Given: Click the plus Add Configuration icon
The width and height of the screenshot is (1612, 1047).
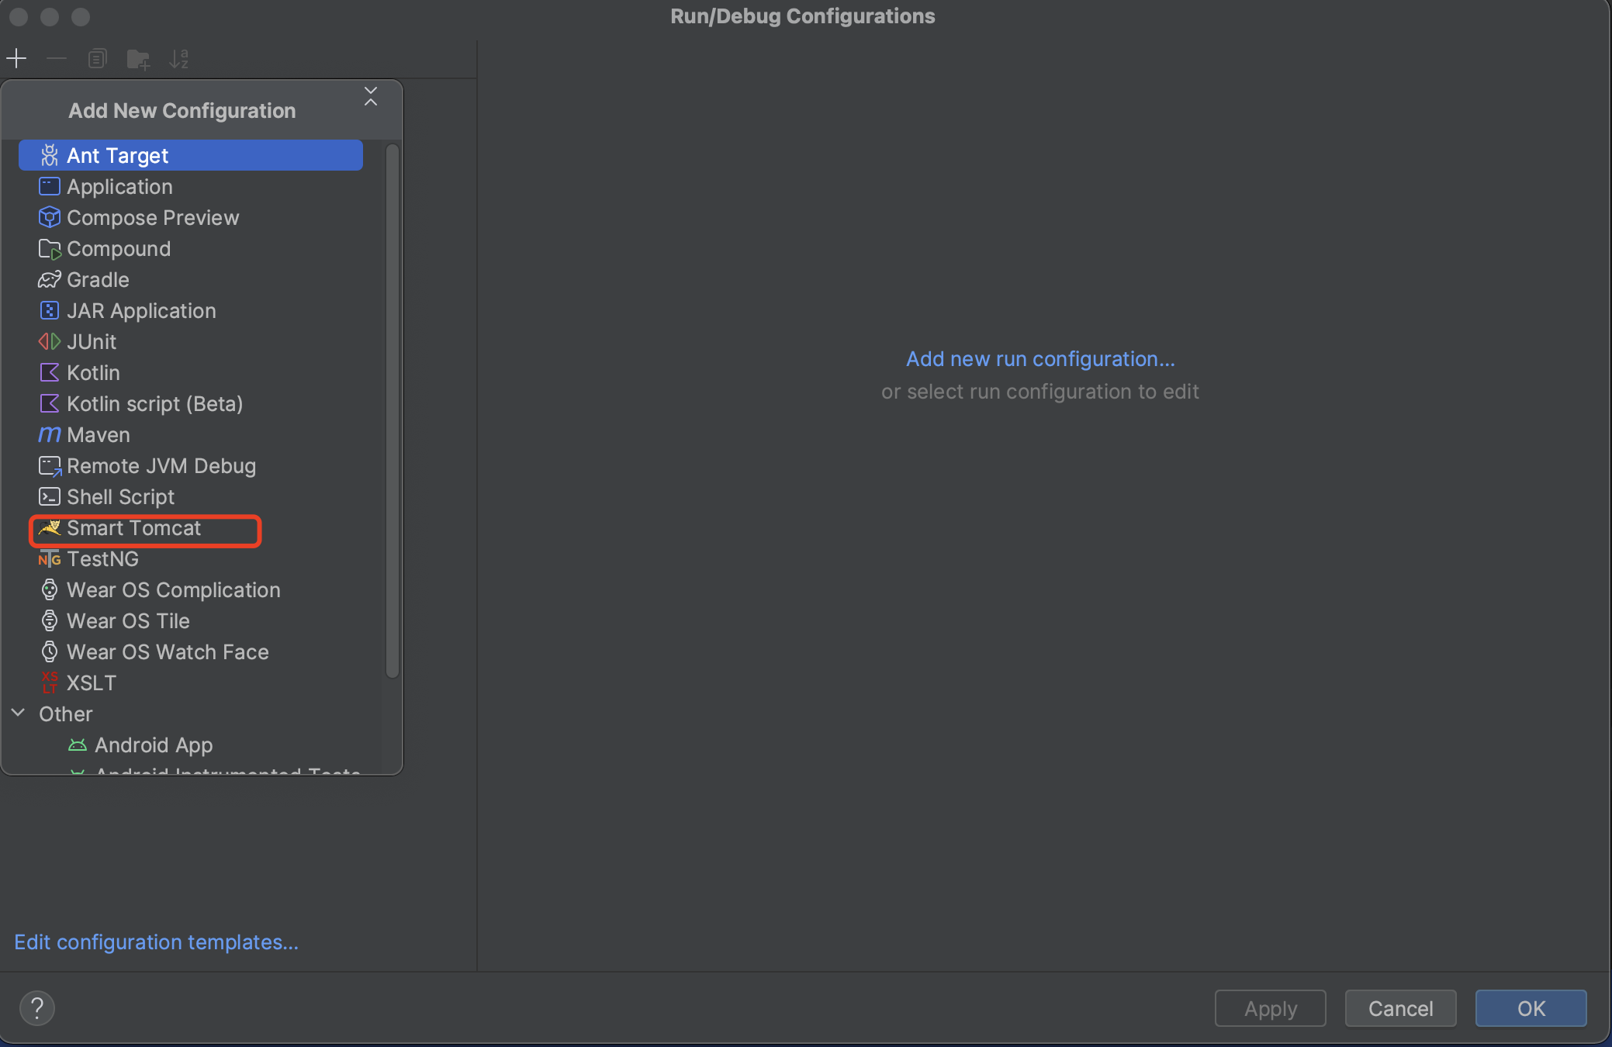Looking at the screenshot, I should pos(16,59).
